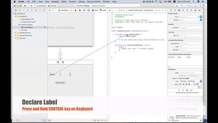Open the debug navigator icon
This screenshot has width=218, height=123.
36,10
